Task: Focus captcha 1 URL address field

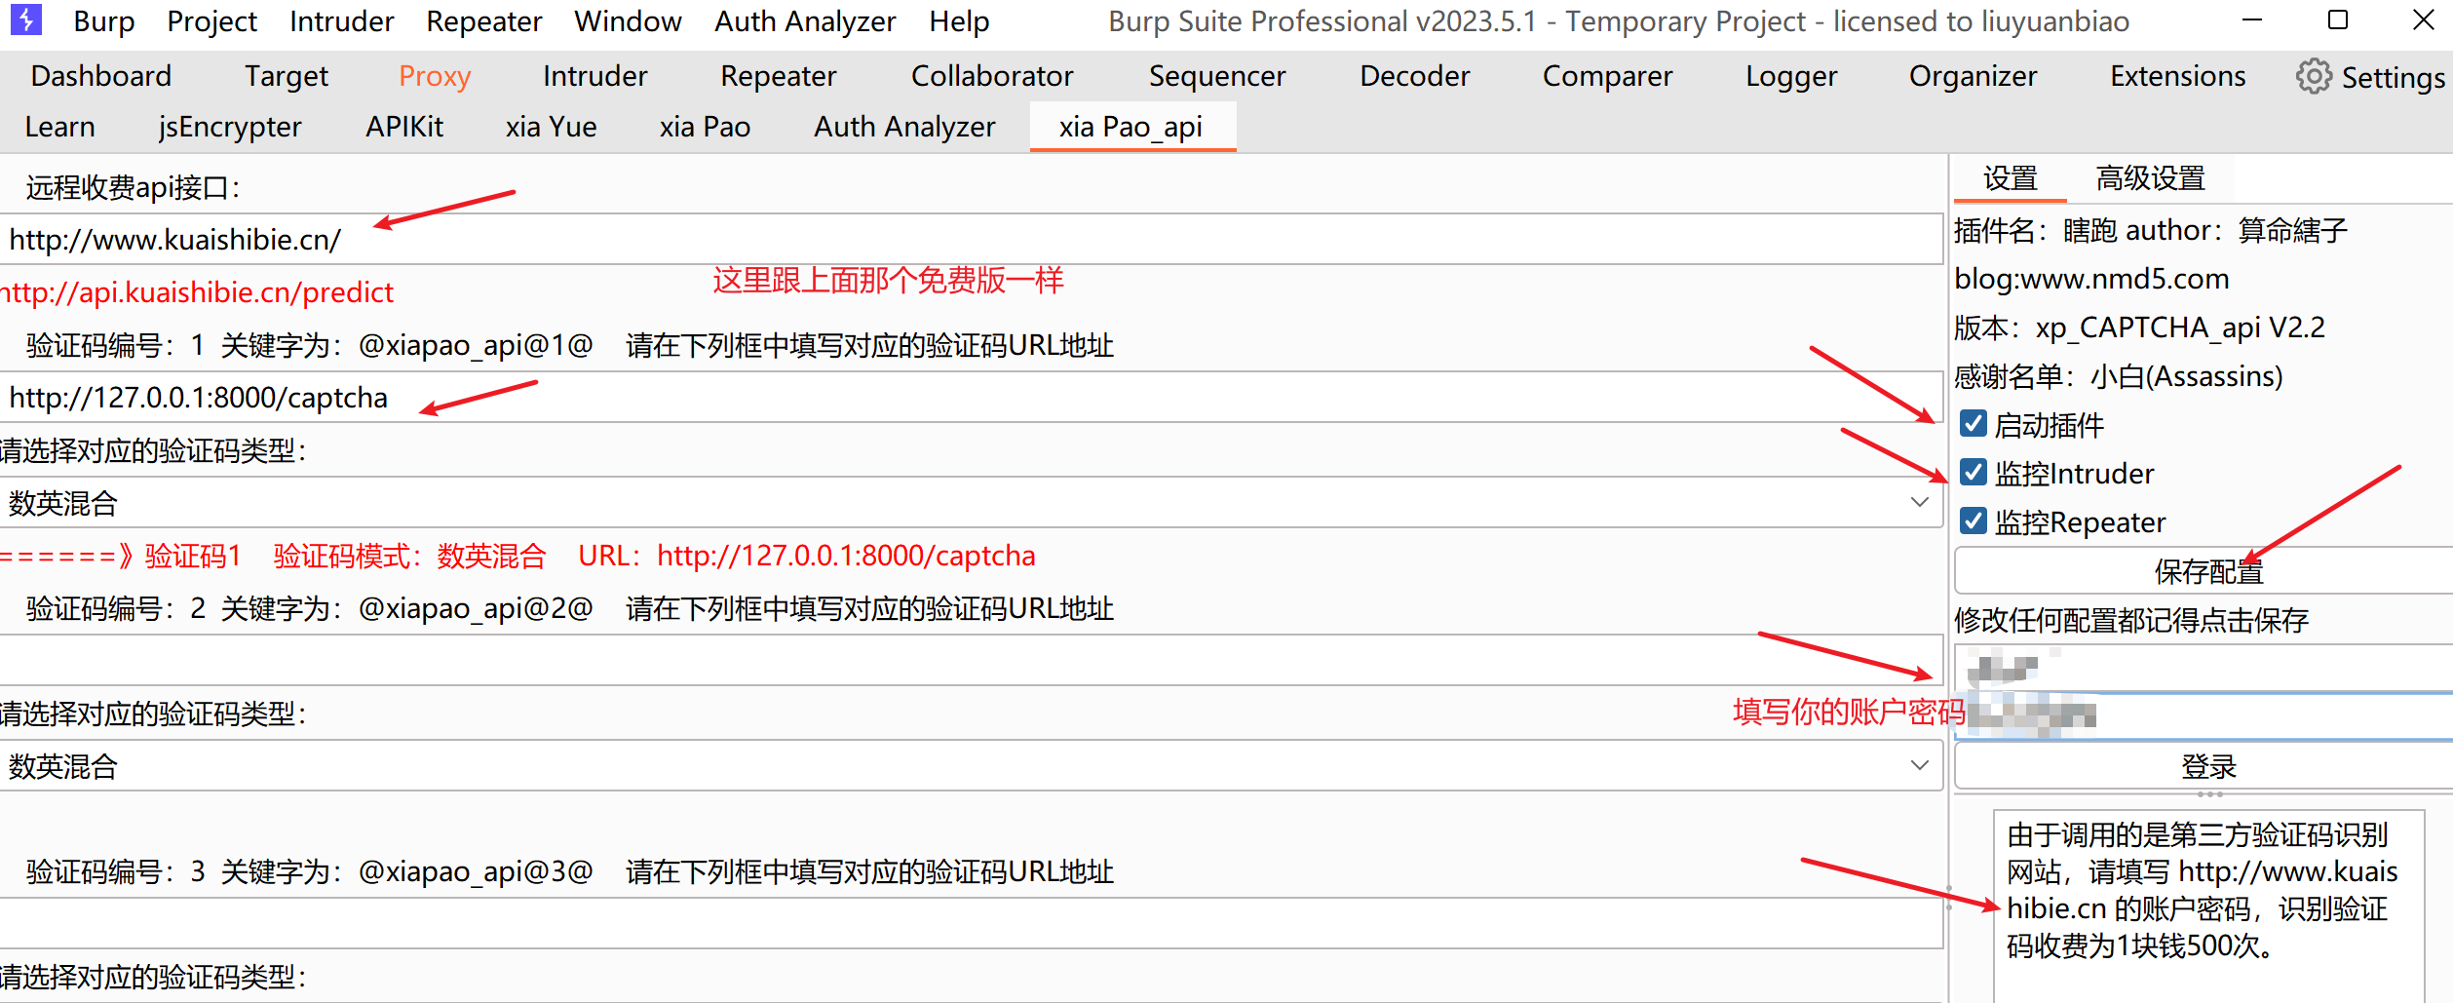Action: tap(970, 398)
